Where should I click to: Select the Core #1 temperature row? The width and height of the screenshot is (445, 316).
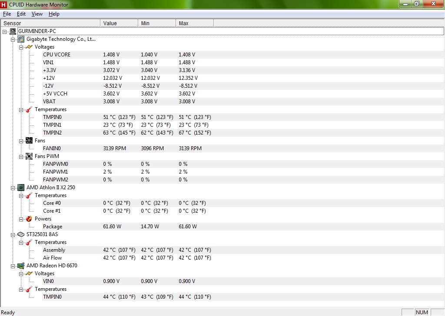point(243,211)
